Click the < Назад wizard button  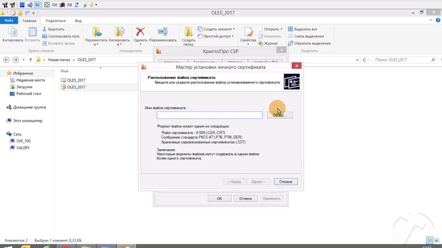click(x=234, y=182)
